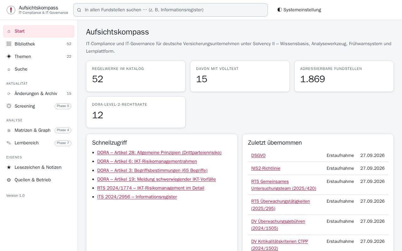Open DORA Artikel 3 Begriffsbestimmungen link
This screenshot has height=251, width=402.
point(152,170)
